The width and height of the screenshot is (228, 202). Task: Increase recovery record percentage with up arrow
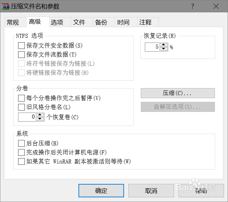tap(164, 45)
